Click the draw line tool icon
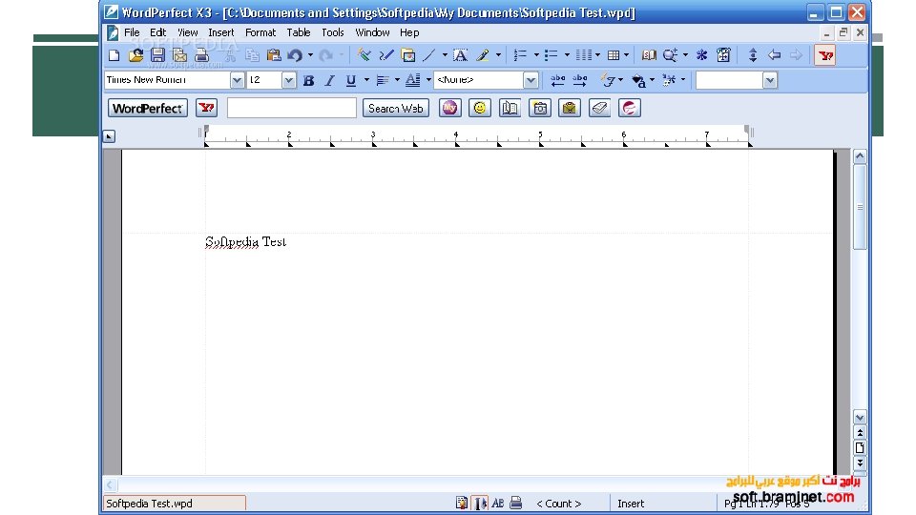The image size is (916, 515). pos(429,55)
